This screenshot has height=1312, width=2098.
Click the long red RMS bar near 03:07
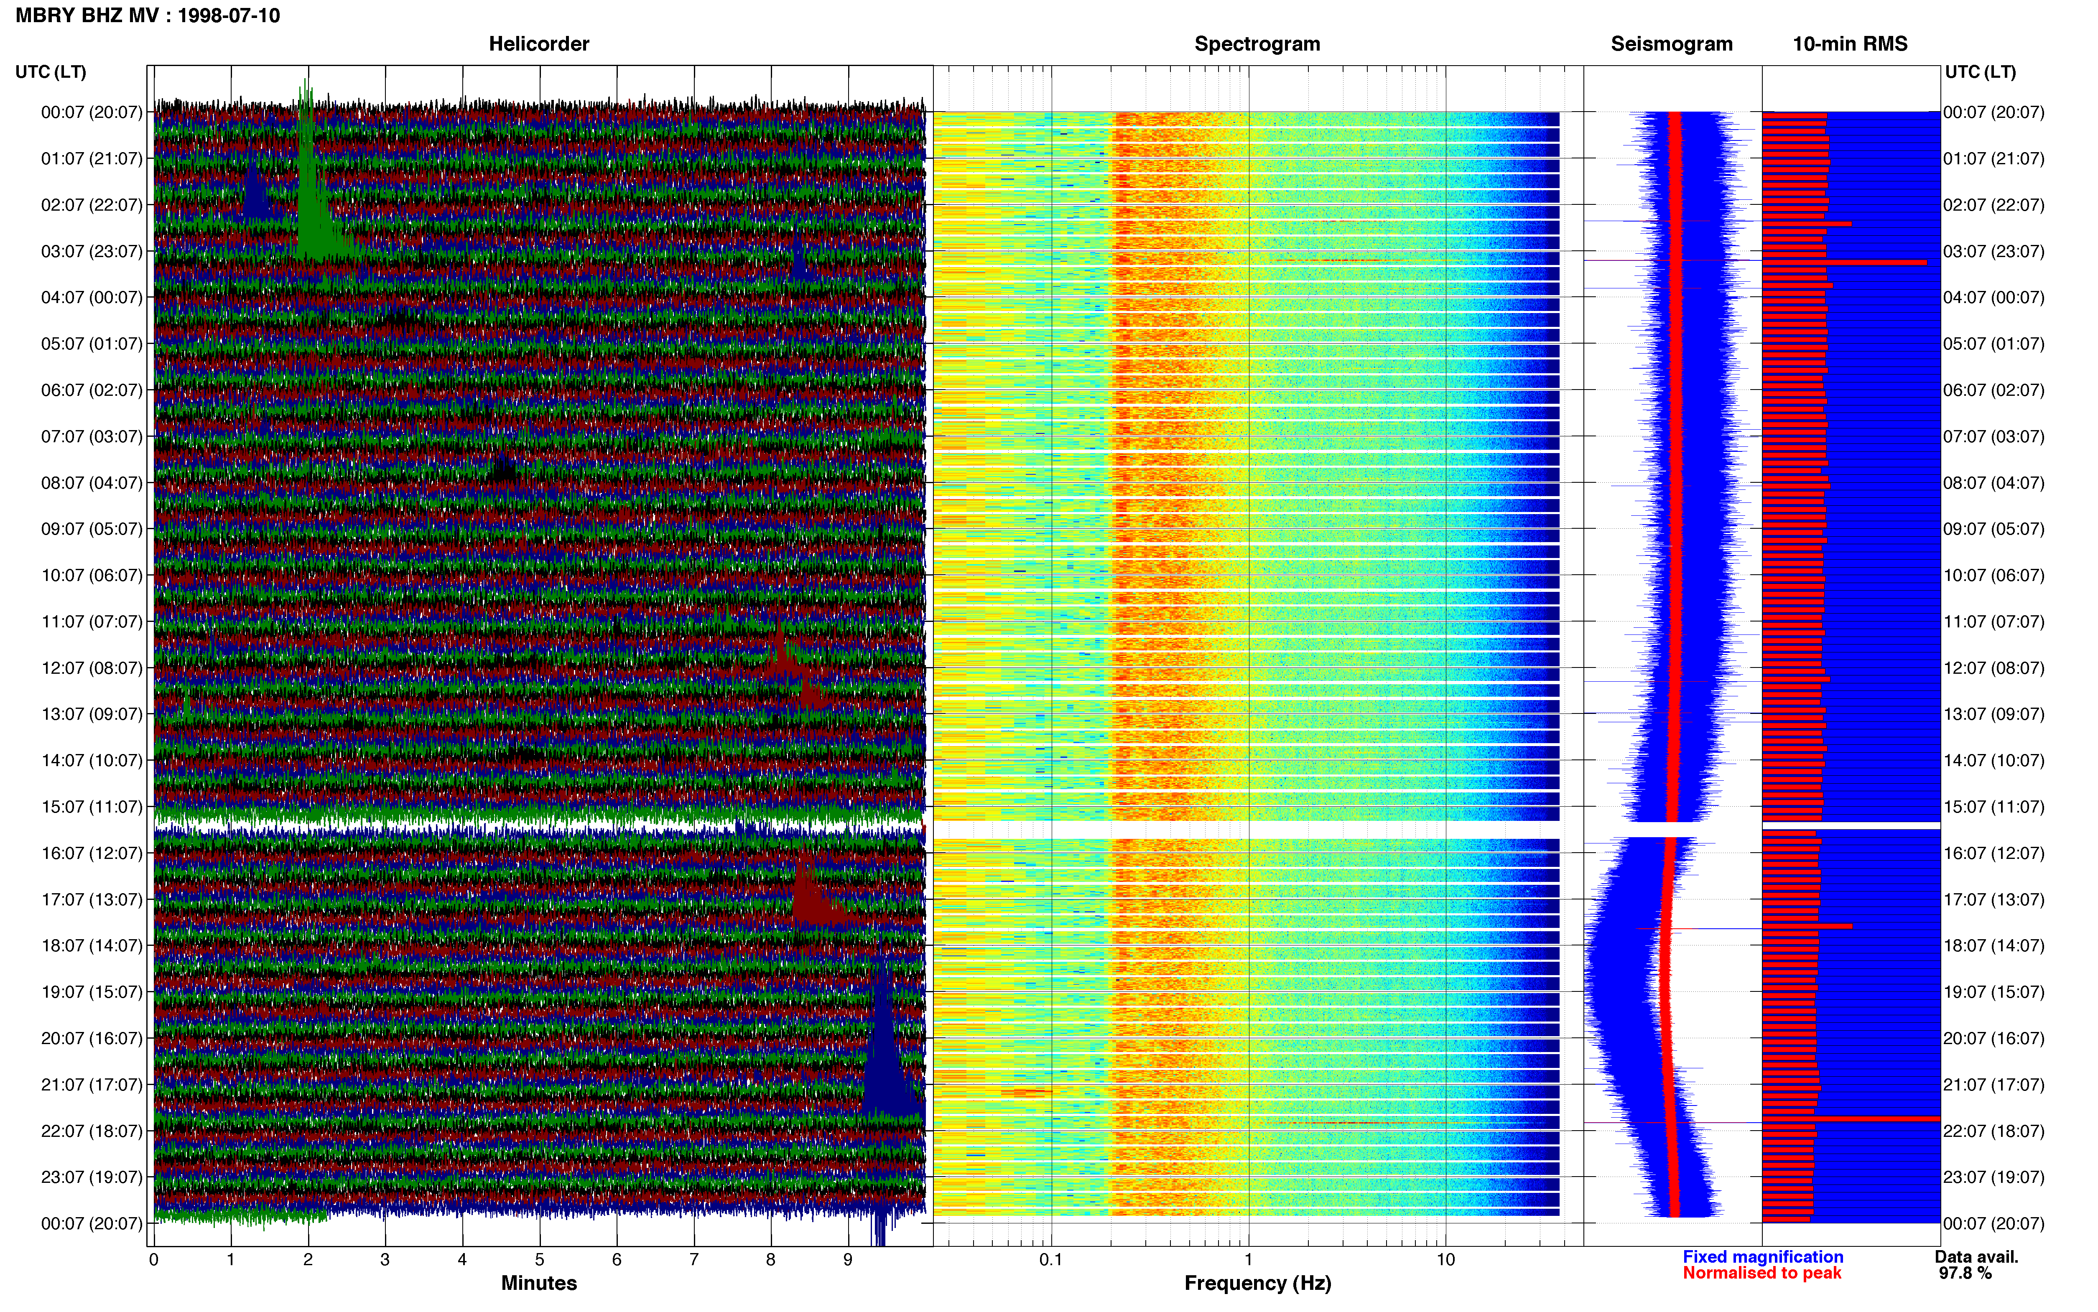coord(1845,262)
